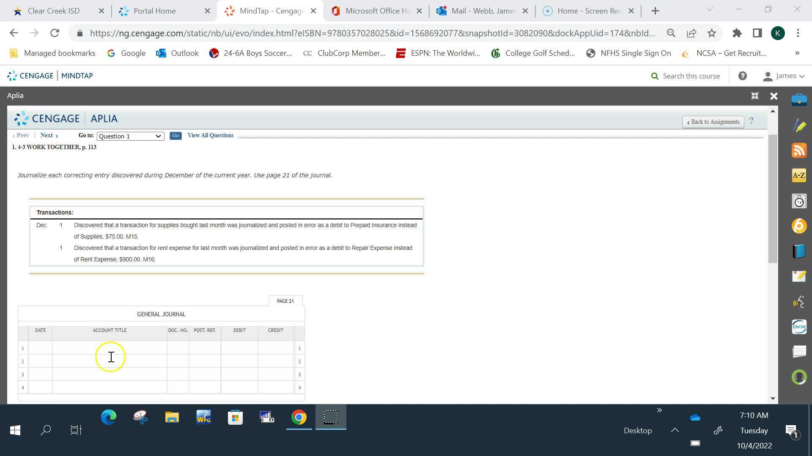The width and height of the screenshot is (812, 456).
Task: Click the highlighter pen icon in sidebar
Action: [x=799, y=125]
